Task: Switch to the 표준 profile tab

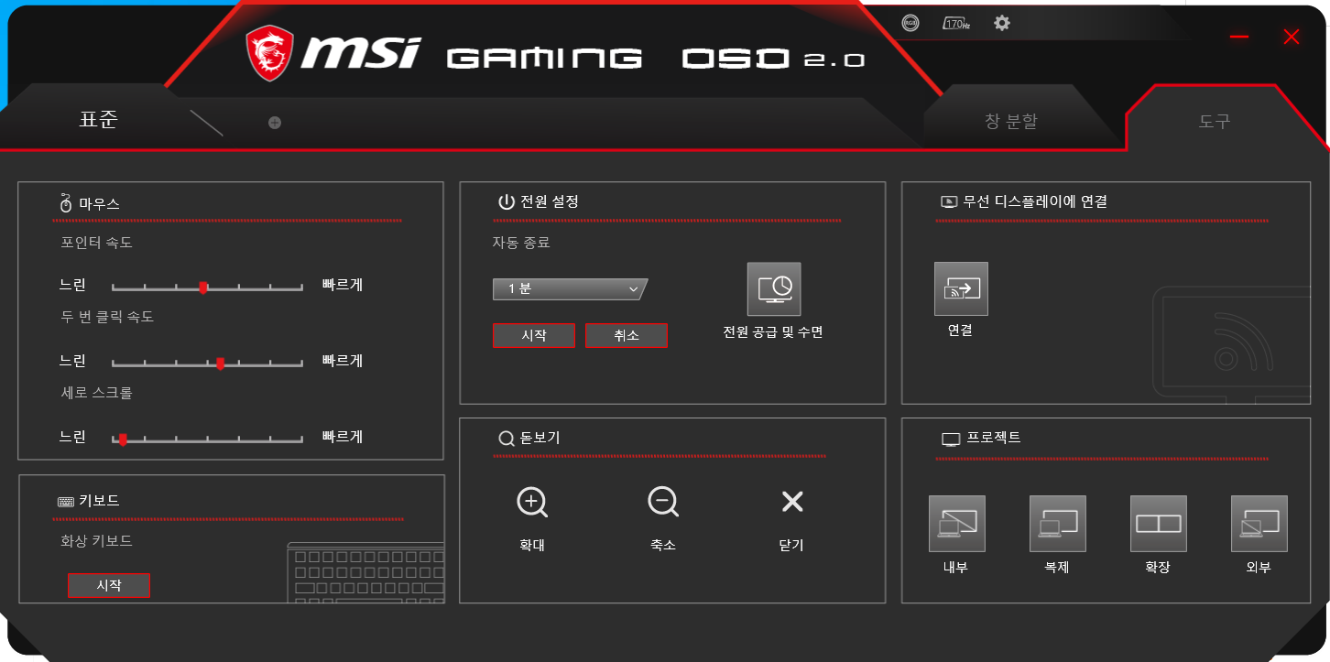Action: 99,120
